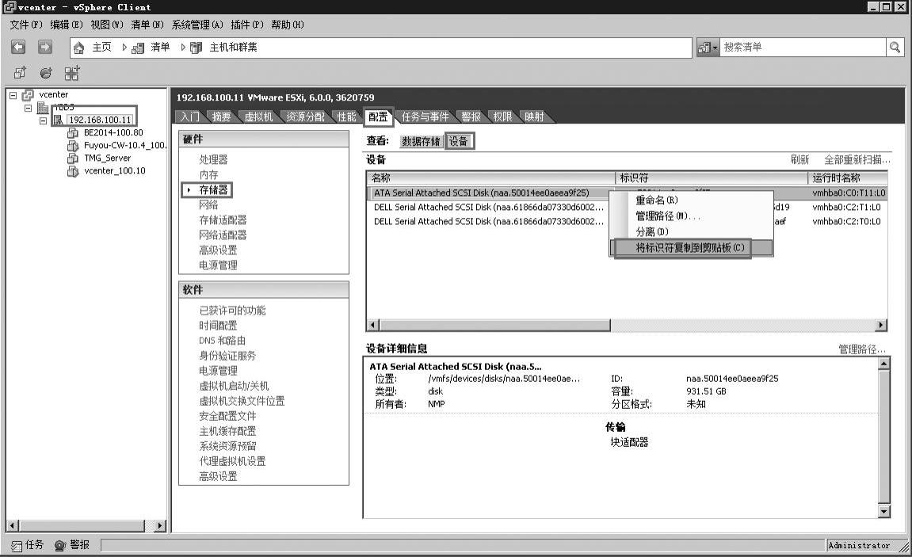Click the TMG_Server VM icon

coord(73,158)
